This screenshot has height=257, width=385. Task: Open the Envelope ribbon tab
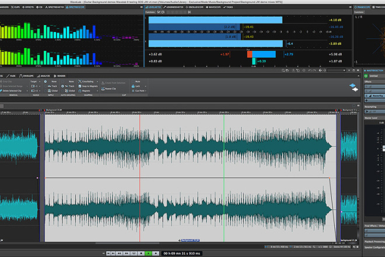(x=26, y=76)
